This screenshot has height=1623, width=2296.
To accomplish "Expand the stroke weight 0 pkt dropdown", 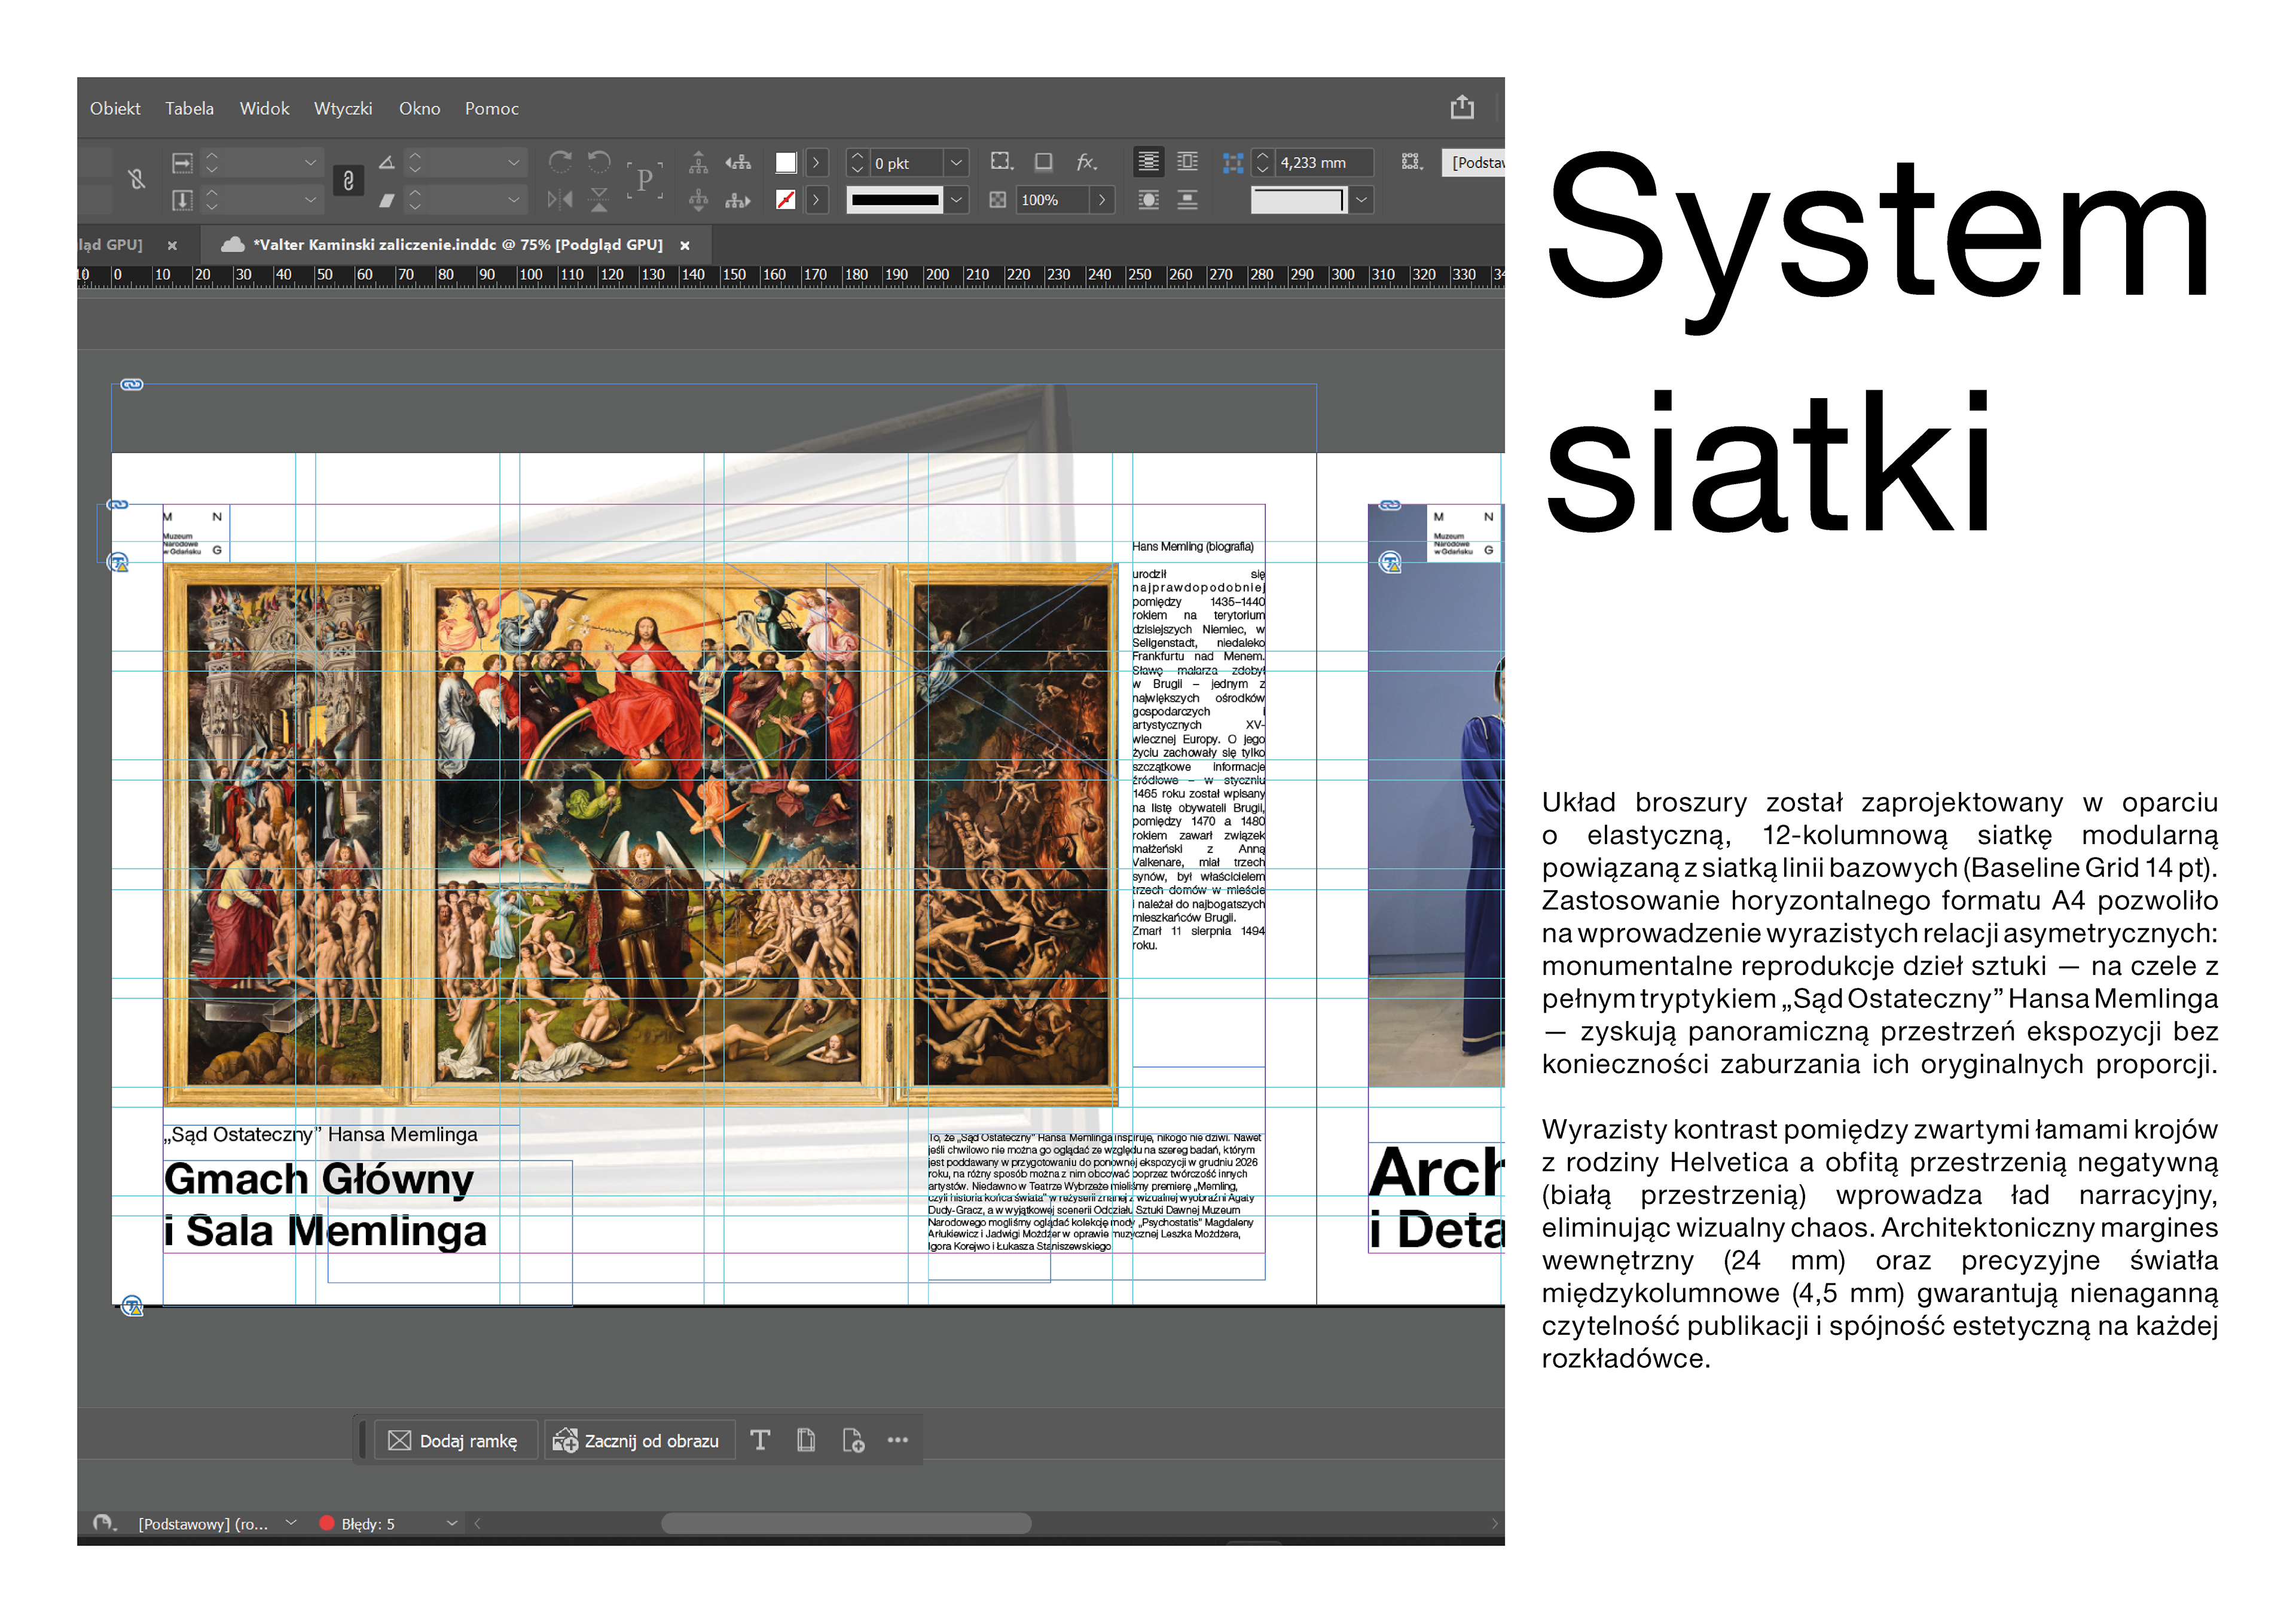I will [x=956, y=162].
